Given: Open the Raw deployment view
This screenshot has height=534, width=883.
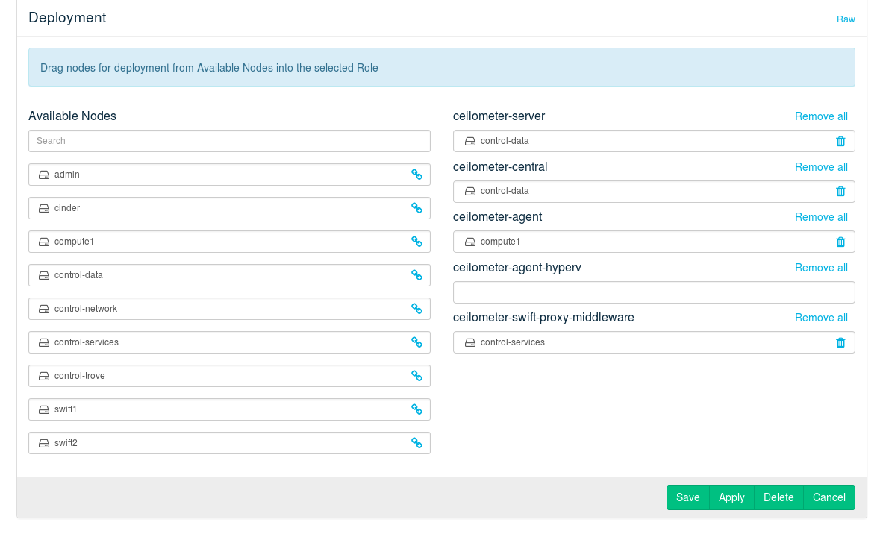Looking at the screenshot, I should [x=846, y=19].
